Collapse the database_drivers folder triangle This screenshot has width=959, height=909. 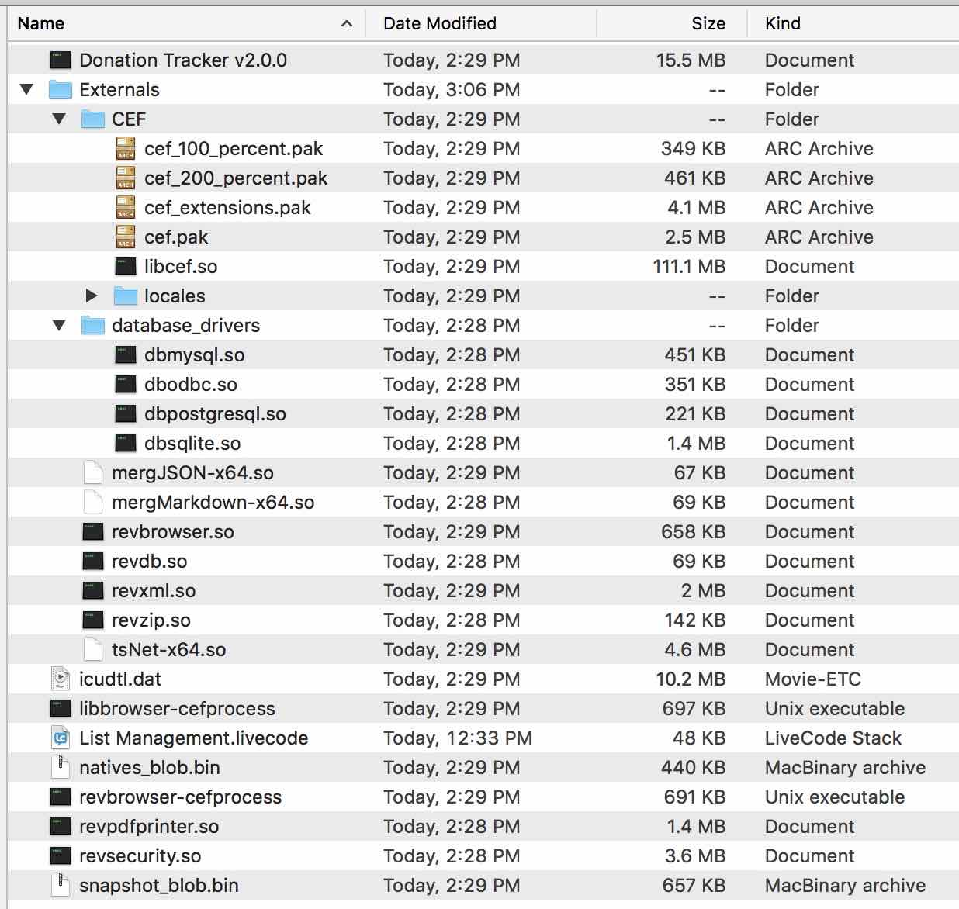click(59, 326)
